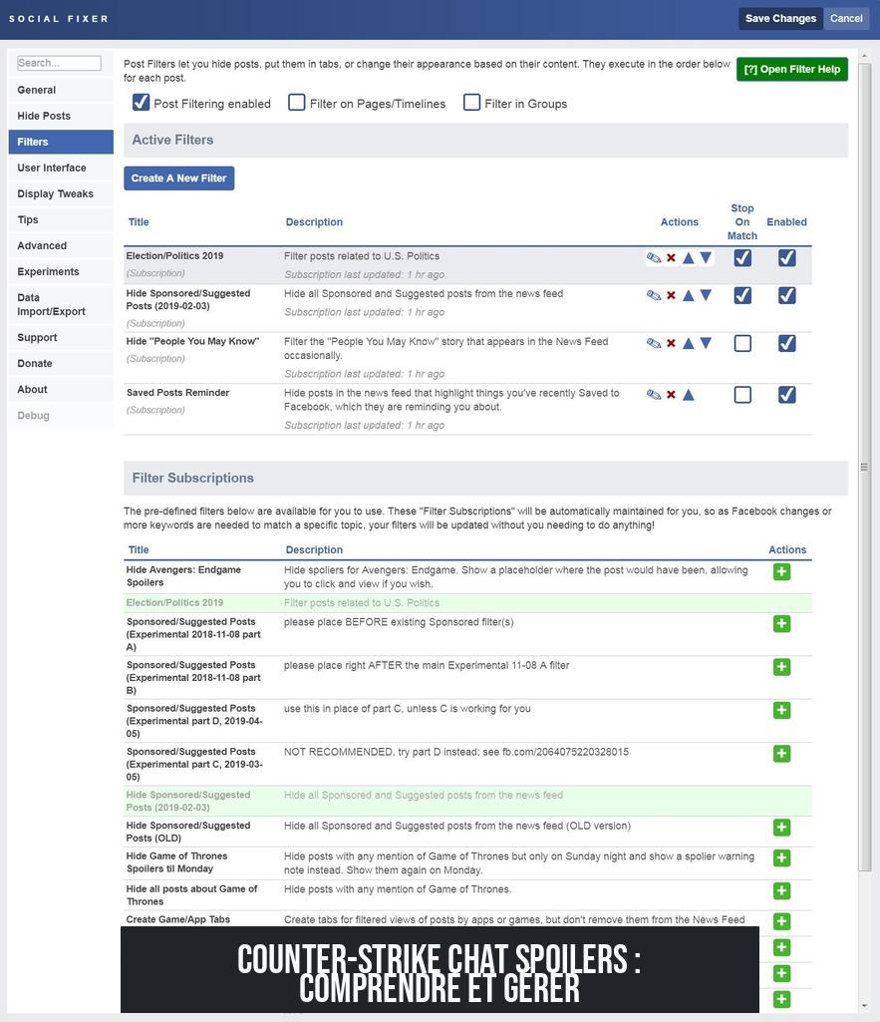Move "People You May Know" filter down
The width and height of the screenshot is (880, 1022).
pos(706,343)
